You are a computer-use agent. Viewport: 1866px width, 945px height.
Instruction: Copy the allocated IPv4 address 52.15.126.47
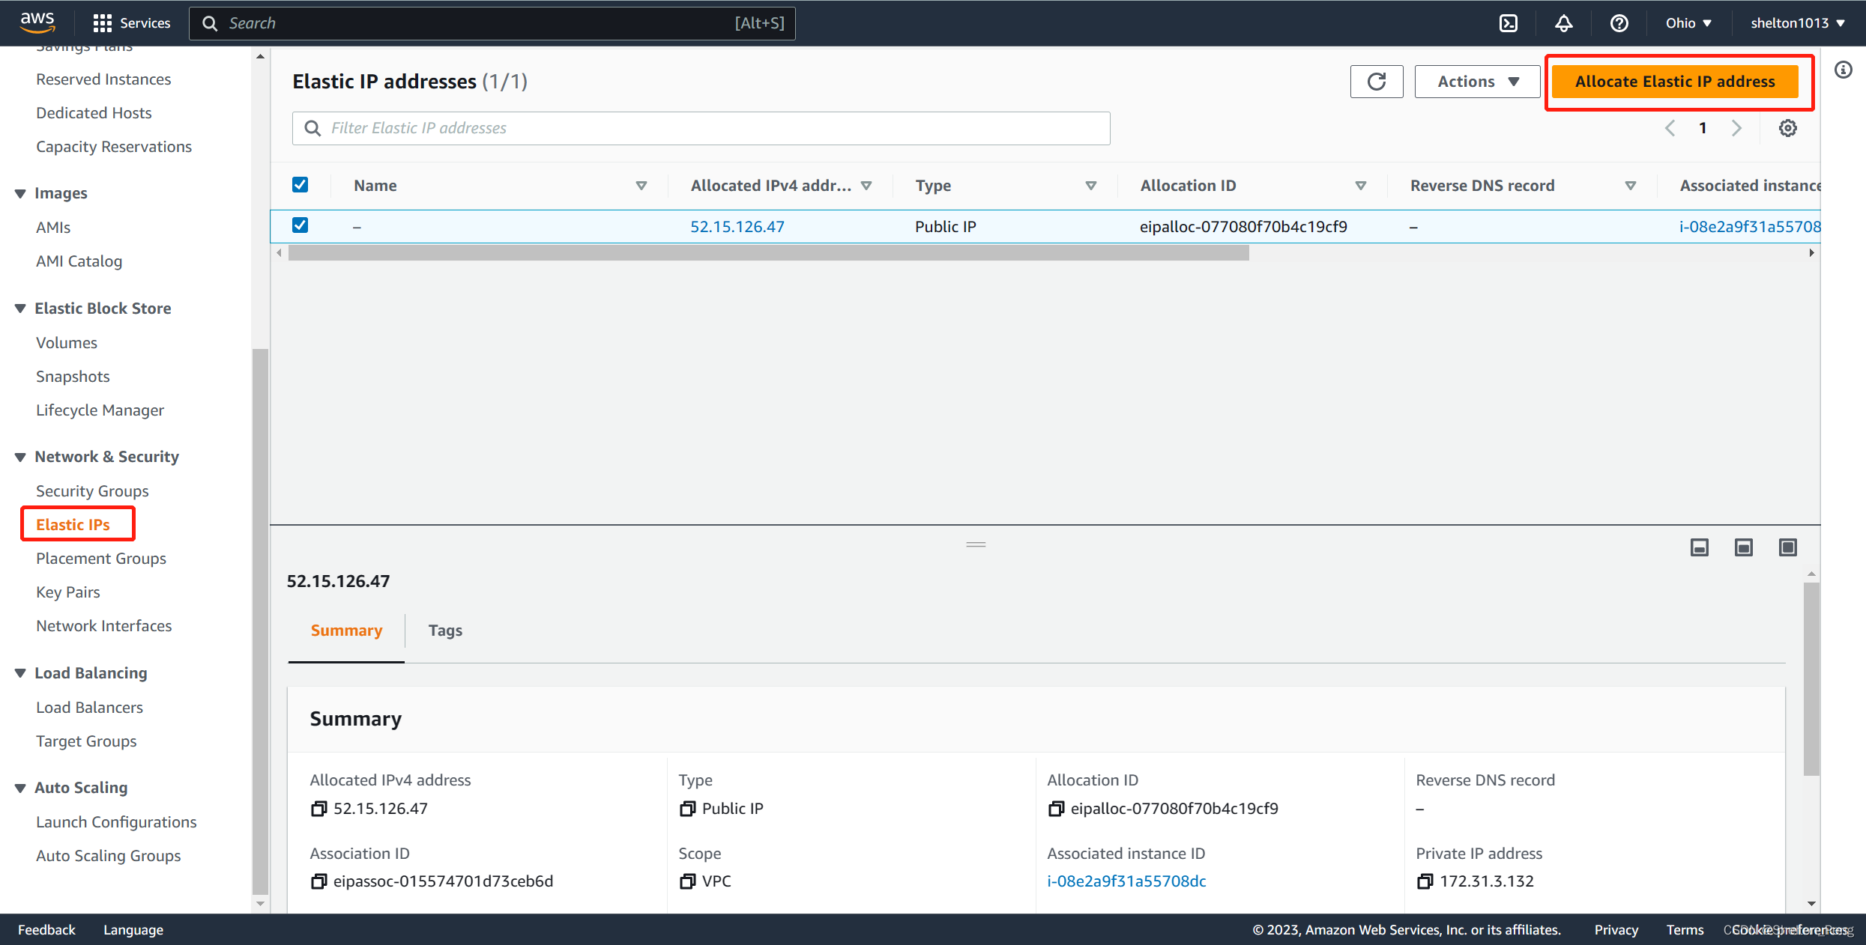pyautogui.click(x=318, y=809)
